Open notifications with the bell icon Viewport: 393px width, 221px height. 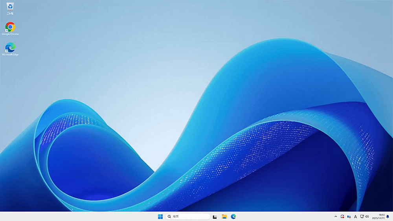[387, 217]
